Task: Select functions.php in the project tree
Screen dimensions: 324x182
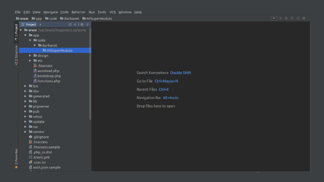Action: coord(47,81)
